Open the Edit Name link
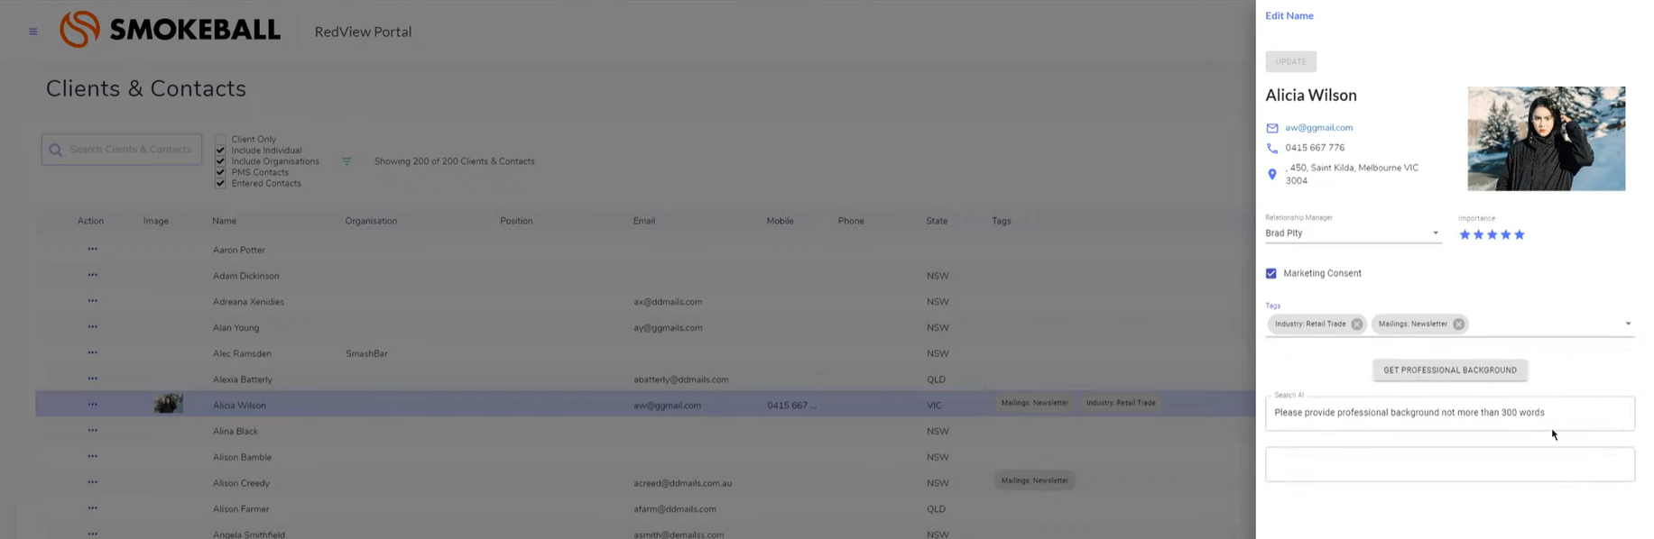The height and width of the screenshot is (539, 1654). (x=1289, y=16)
